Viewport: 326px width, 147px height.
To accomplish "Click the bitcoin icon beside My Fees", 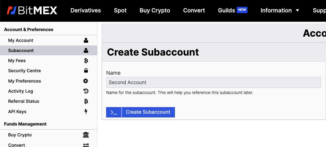I will click(86, 61).
